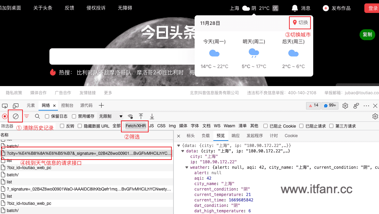Click the green 复制 button

(x=367, y=34)
